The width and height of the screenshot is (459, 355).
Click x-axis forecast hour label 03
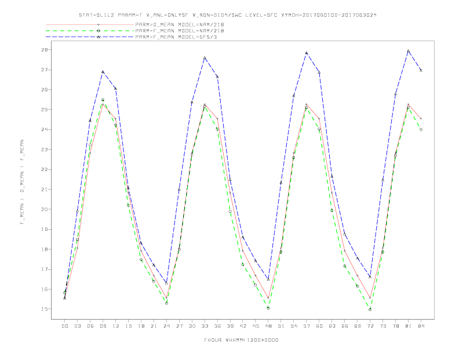pos(77,326)
